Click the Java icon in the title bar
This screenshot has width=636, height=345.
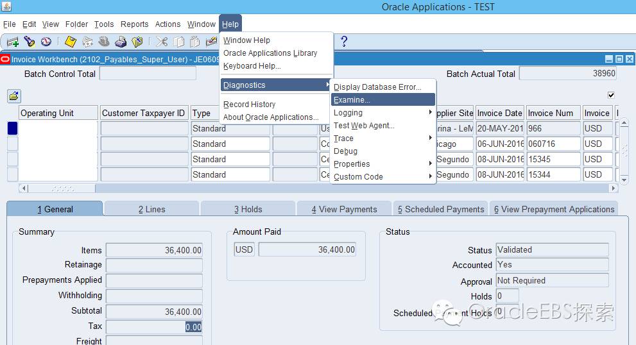pos(6,6)
